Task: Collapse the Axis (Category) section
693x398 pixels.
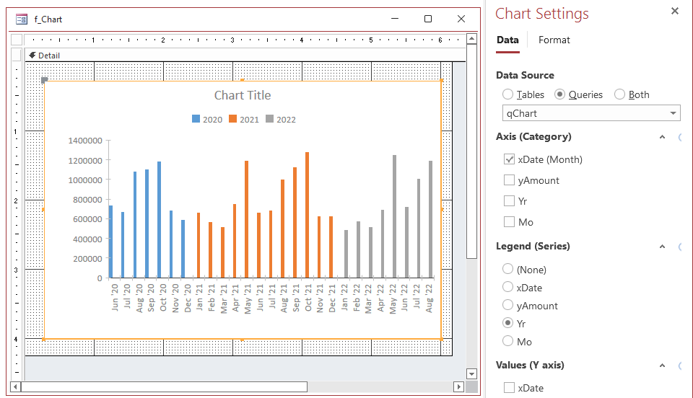Action: pos(662,137)
